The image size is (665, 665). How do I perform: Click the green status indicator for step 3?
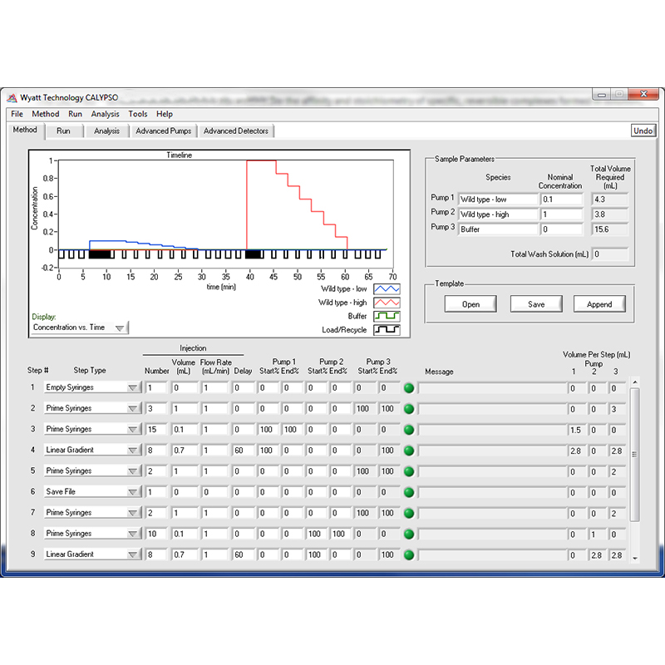click(x=409, y=430)
